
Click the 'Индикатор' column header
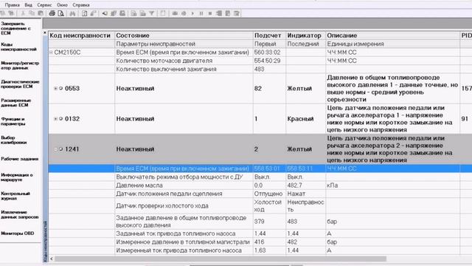coord(305,35)
